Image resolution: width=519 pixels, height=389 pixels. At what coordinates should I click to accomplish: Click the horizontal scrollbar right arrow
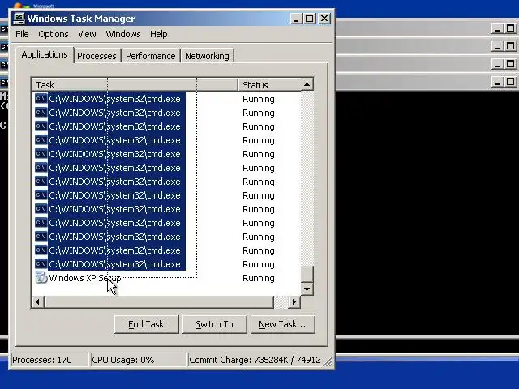[294, 301]
